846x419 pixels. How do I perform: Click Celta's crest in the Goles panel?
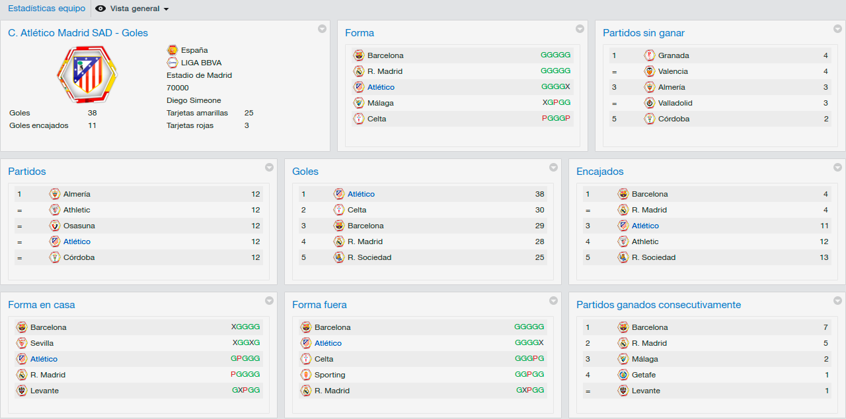339,210
